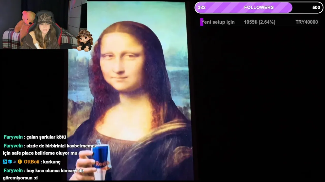Click the small gray badge before the gold badge
Screen dimensions: 325x182
[15, 162]
